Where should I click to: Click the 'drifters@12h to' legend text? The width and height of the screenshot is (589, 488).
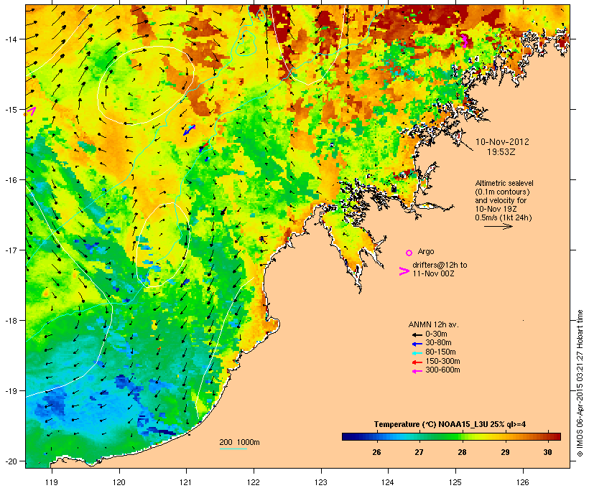(x=440, y=265)
